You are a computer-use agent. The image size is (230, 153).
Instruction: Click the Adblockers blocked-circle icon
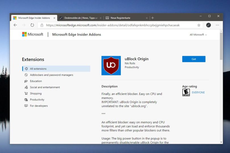point(26,75)
